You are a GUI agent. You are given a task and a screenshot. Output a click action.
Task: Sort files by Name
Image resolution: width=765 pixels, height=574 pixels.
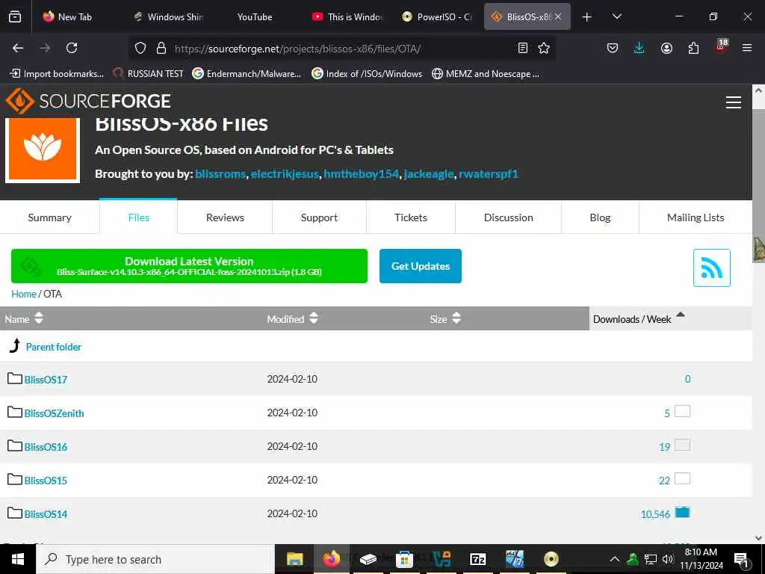click(x=23, y=318)
